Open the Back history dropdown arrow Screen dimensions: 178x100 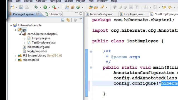pyautogui.click(x=174, y=7)
